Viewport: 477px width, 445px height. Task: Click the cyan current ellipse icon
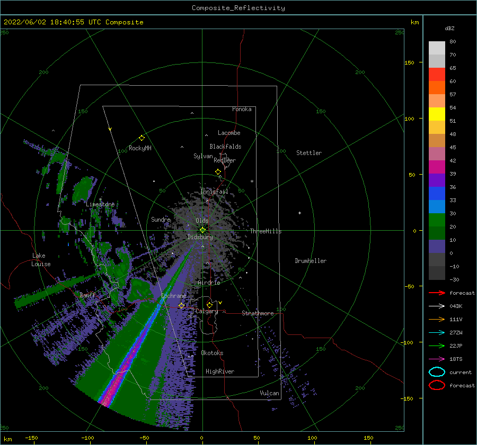point(437,372)
